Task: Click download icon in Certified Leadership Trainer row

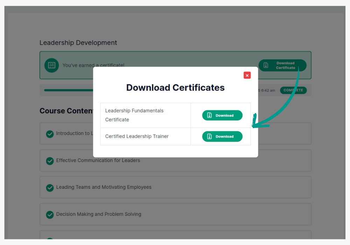Action: 210,136
